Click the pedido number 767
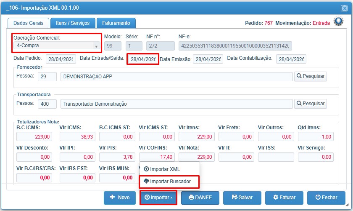 point(269,23)
